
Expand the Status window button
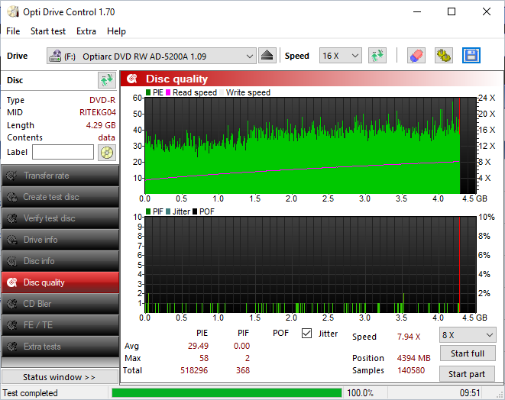(x=60, y=377)
